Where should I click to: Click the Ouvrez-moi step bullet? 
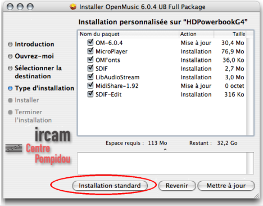pyautogui.click(x=10, y=56)
